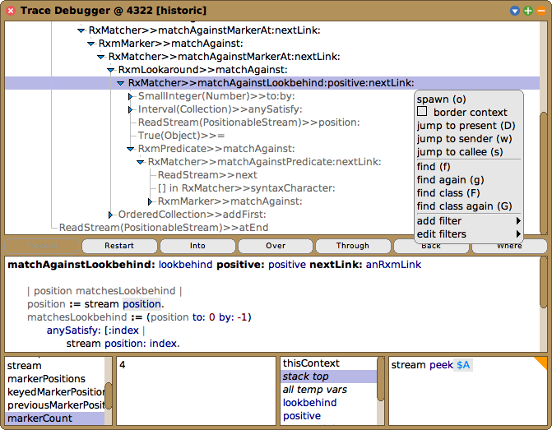
Task: Open the blue window menu icon
Action: click(x=515, y=10)
